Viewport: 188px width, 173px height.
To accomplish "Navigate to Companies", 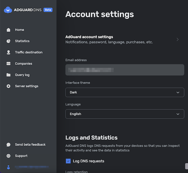I will pos(23,64).
